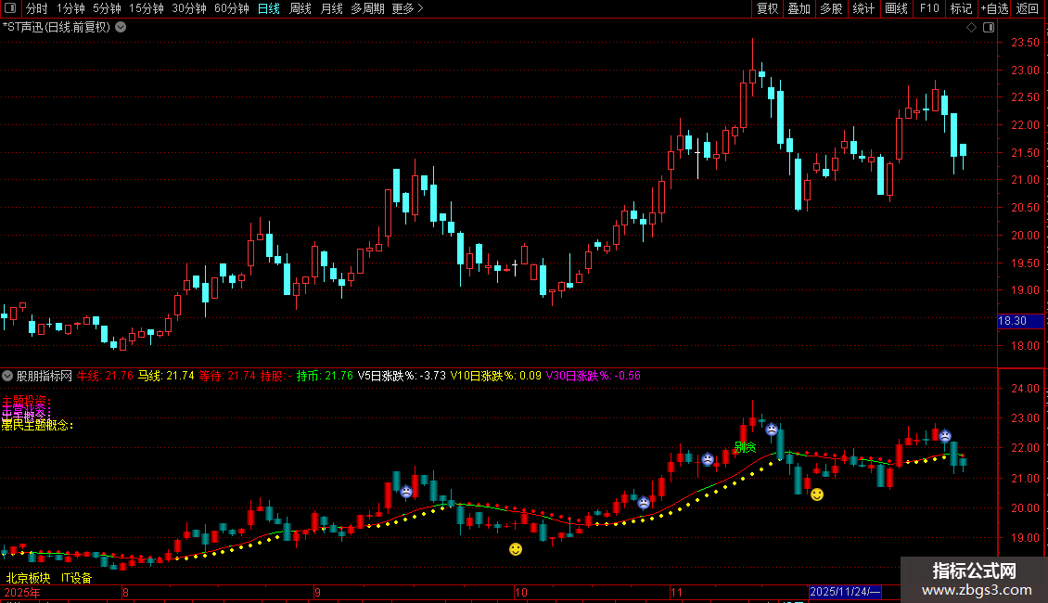
Task: Select the 60分钟 period
Action: [231, 8]
